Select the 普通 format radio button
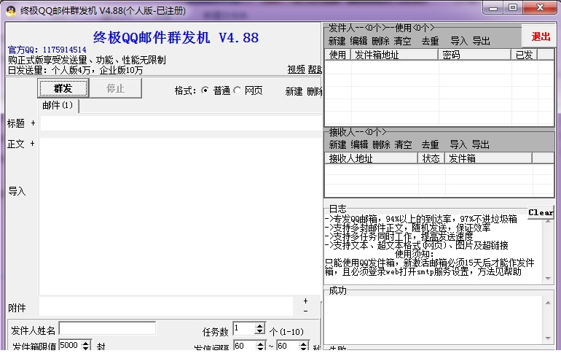561x364 pixels. click(205, 90)
